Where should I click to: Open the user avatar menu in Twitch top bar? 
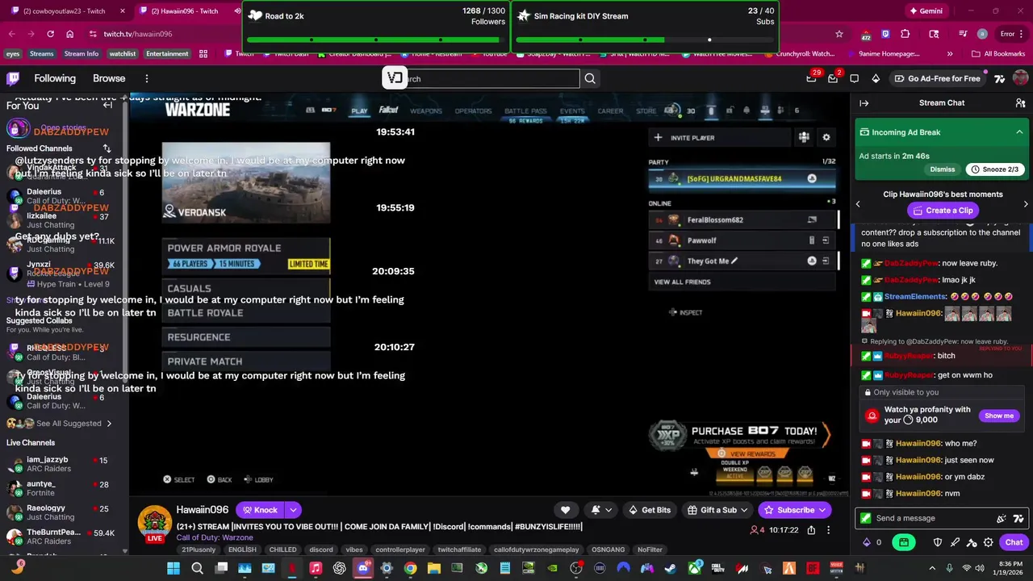click(1020, 78)
